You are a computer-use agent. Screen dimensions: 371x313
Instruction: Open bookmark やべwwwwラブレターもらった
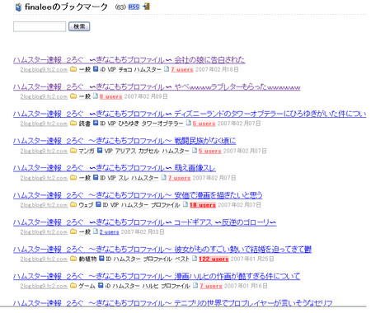(x=157, y=86)
